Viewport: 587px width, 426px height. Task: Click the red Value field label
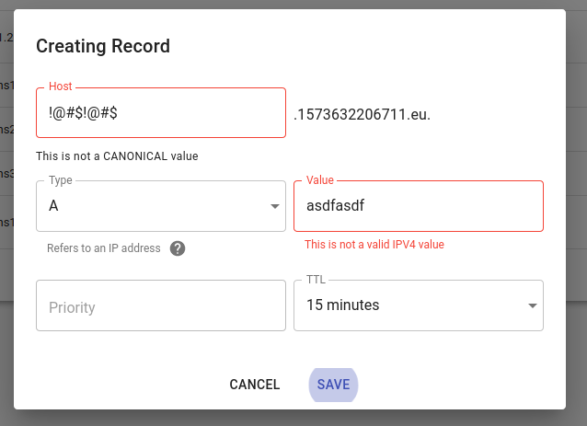[319, 180]
